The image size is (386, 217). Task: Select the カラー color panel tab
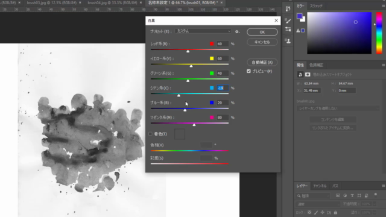(x=300, y=6)
